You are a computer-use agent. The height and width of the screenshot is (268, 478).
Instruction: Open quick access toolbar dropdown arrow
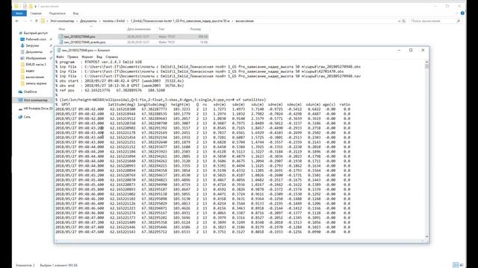coord(36,6)
